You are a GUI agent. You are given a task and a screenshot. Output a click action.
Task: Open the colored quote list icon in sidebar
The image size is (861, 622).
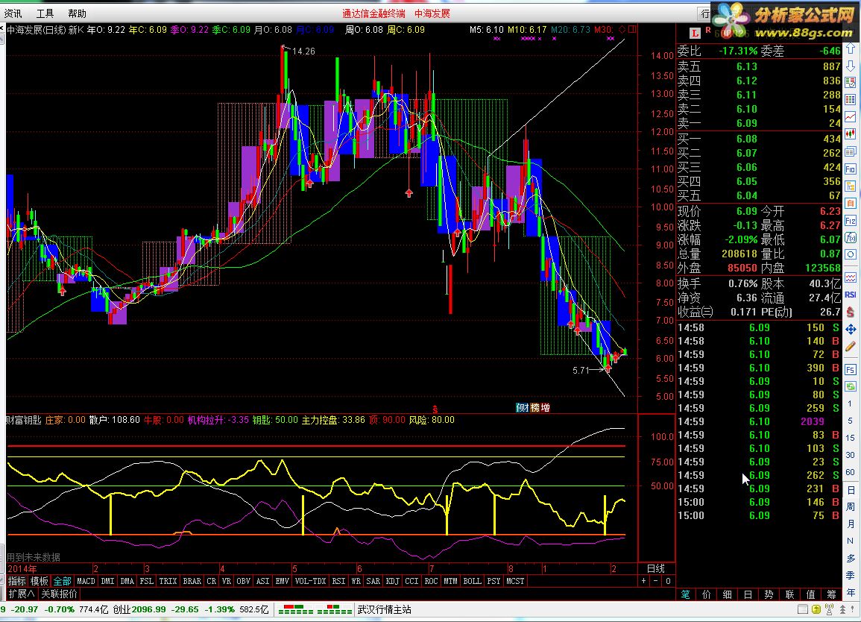point(851,83)
